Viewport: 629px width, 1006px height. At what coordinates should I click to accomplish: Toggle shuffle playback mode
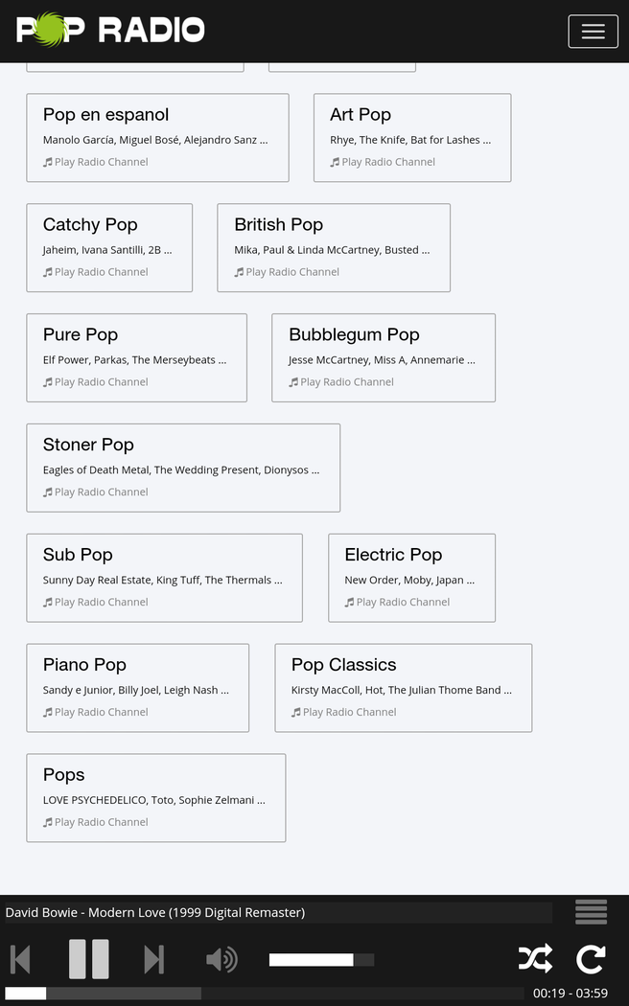(x=535, y=959)
